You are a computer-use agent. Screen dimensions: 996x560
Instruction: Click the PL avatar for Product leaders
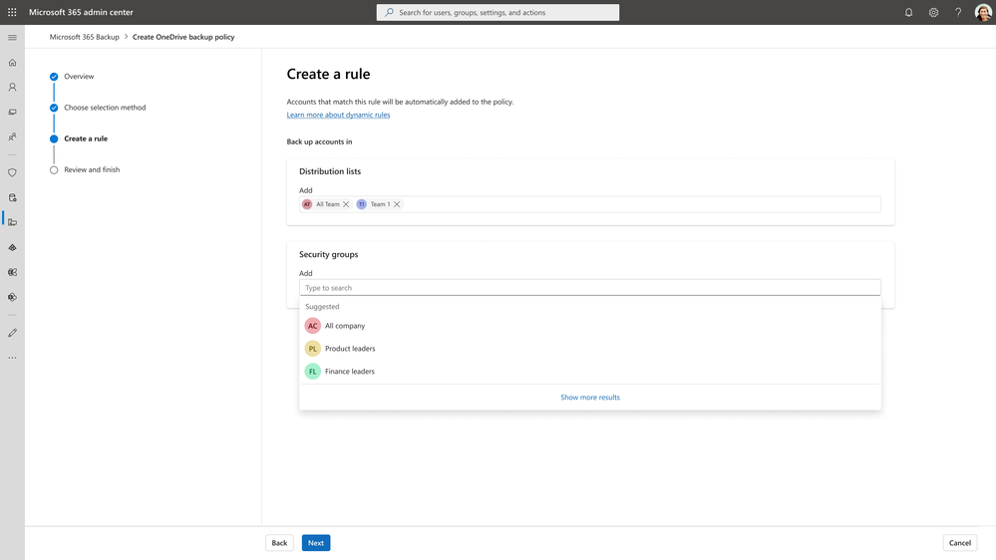[312, 349]
